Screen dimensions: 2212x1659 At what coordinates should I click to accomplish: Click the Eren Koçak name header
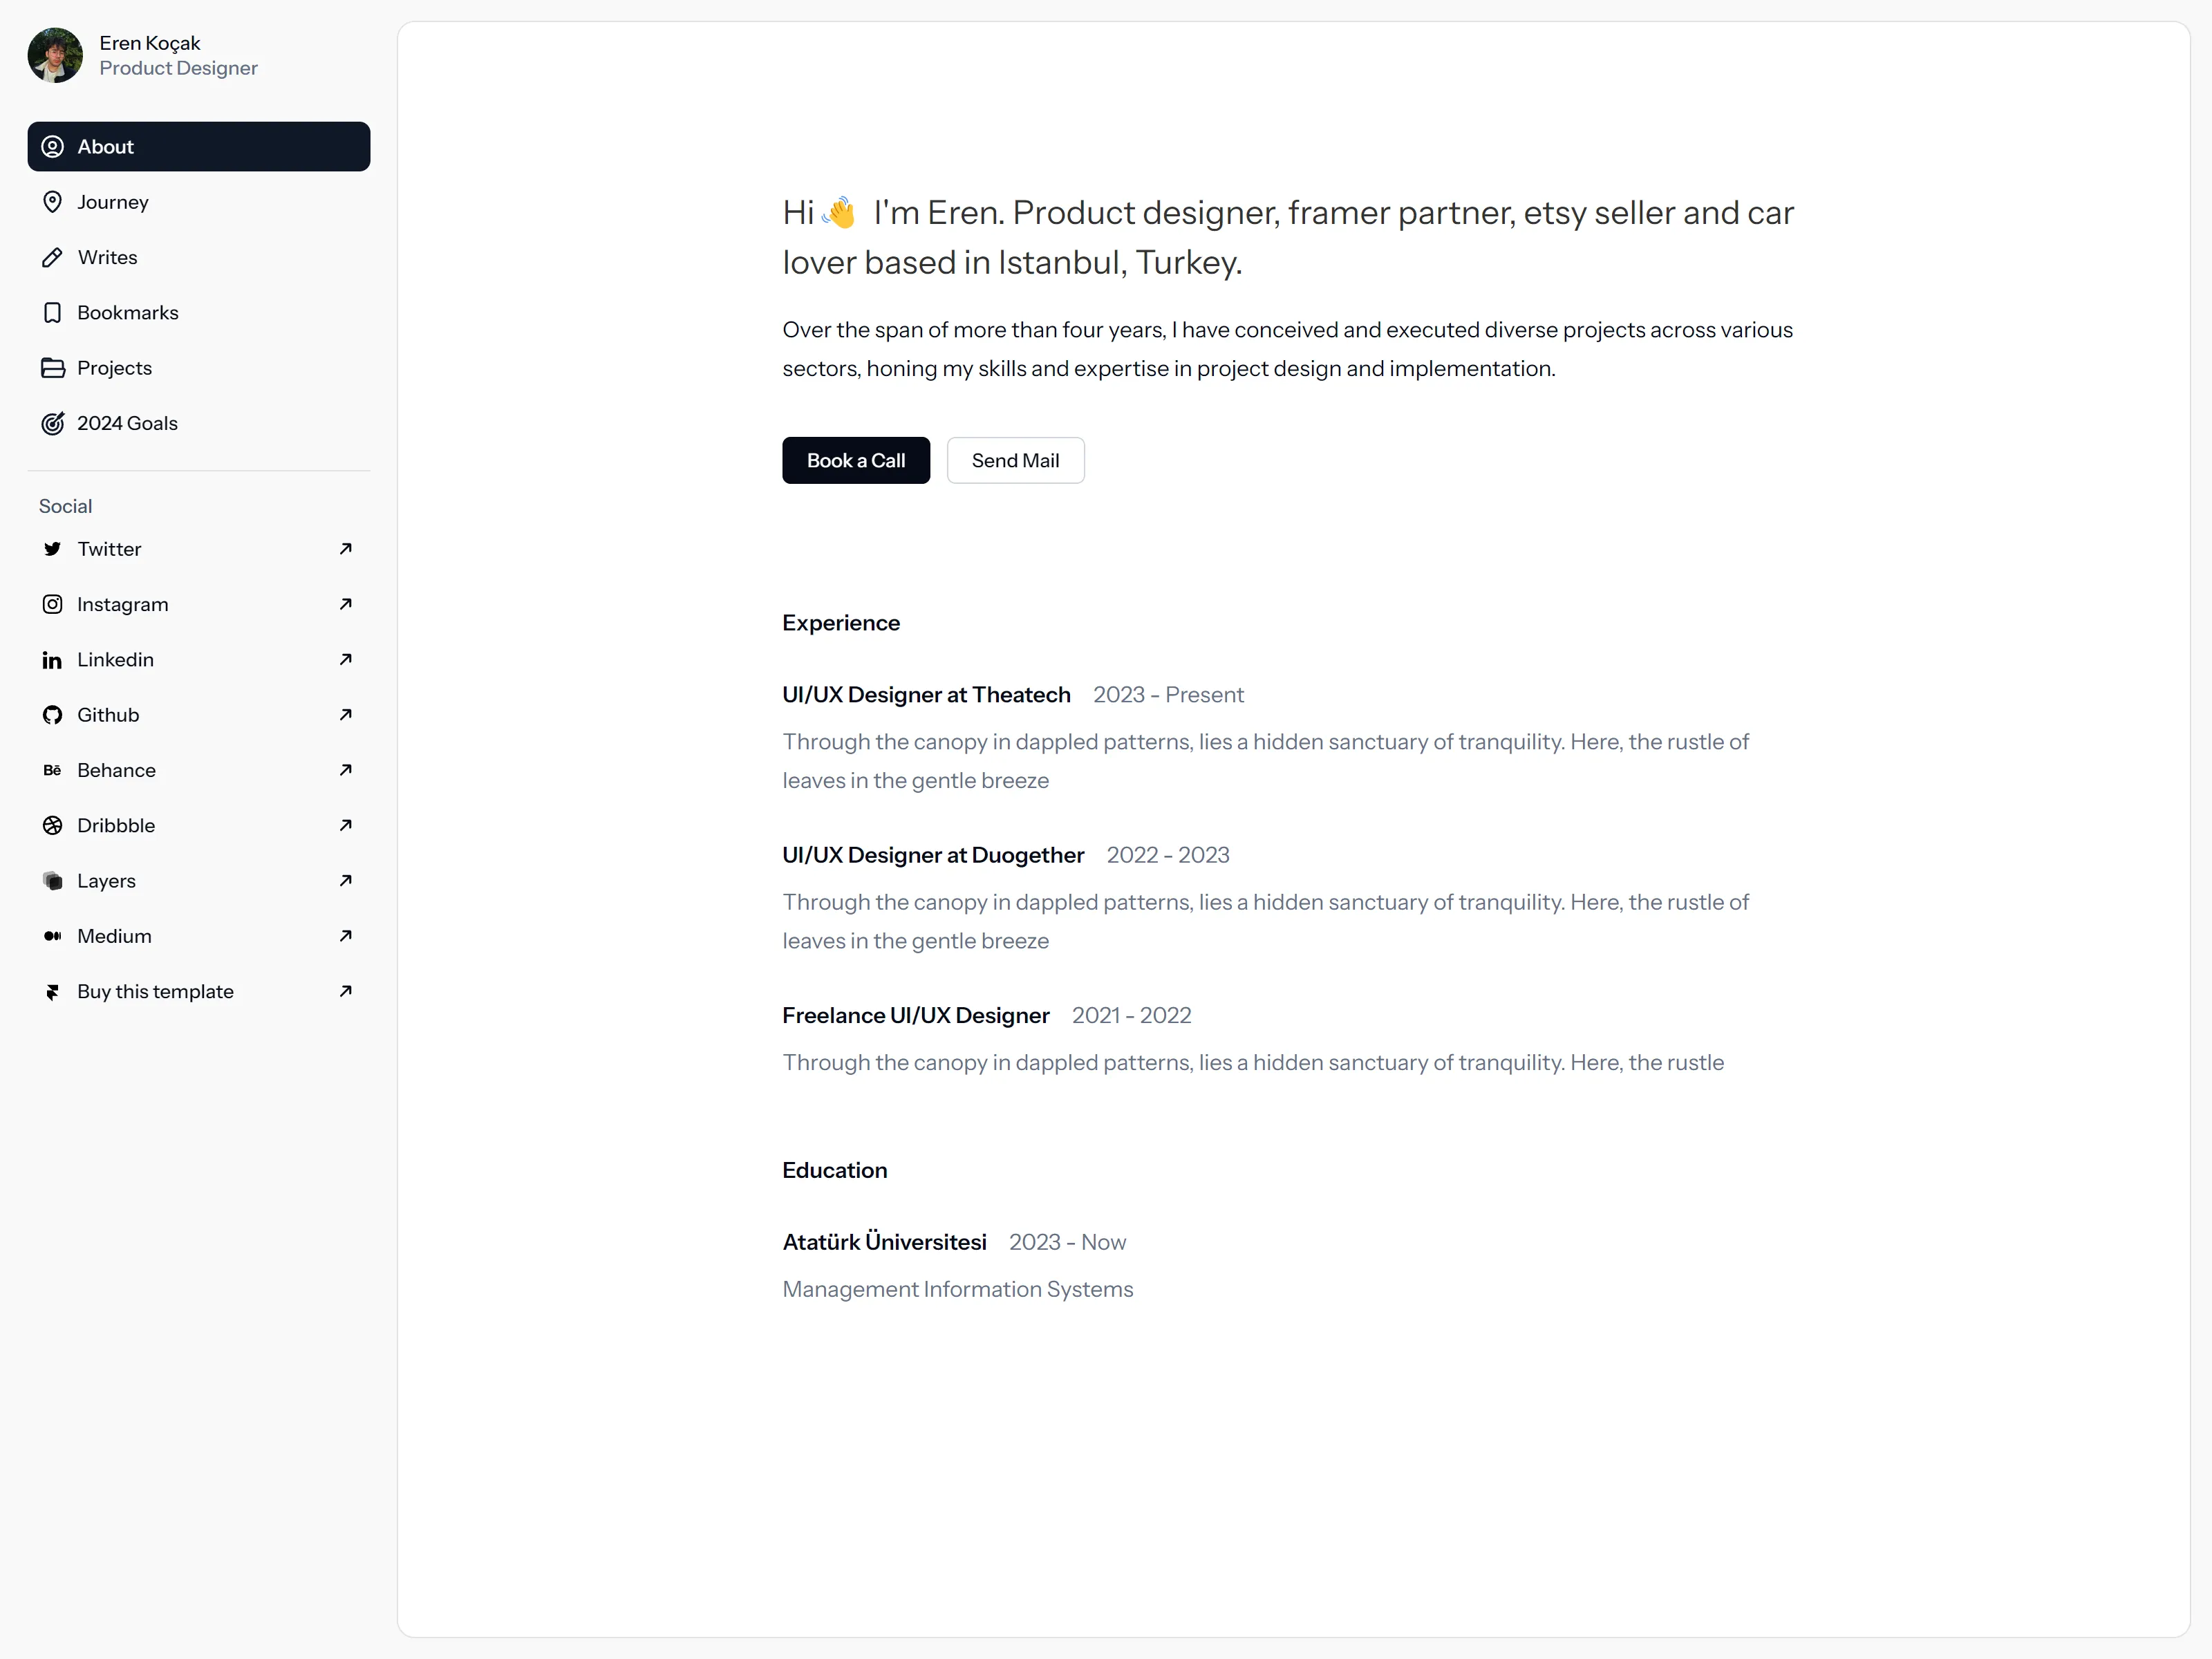(x=150, y=43)
